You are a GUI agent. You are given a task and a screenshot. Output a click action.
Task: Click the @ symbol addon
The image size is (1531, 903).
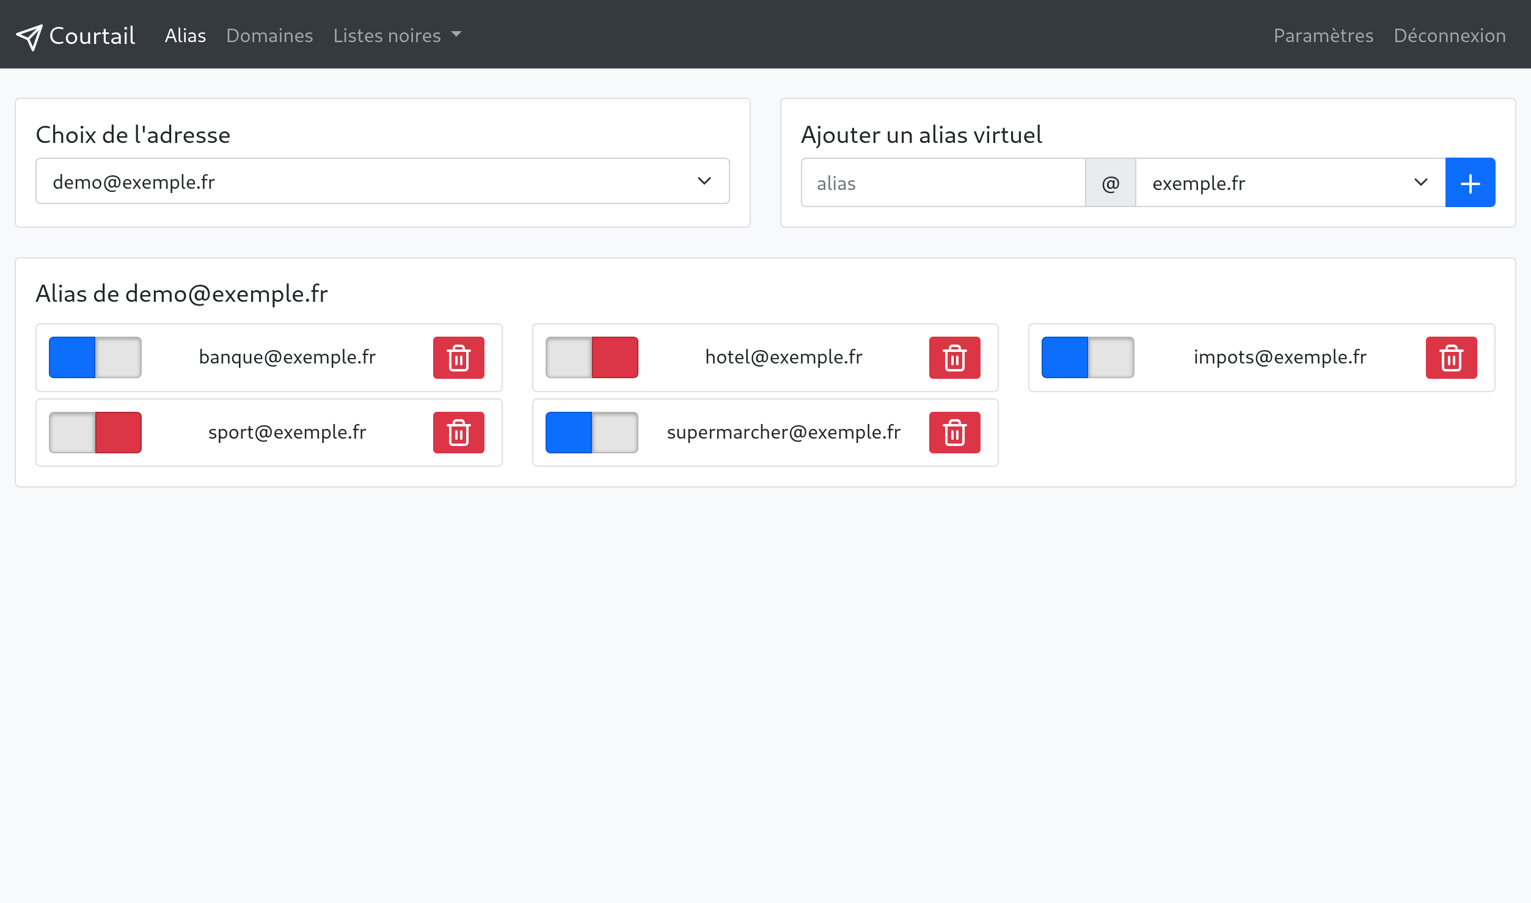(1110, 183)
